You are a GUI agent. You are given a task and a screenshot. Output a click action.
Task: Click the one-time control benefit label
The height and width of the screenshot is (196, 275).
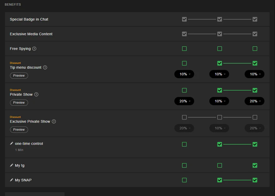pyautogui.click(x=29, y=144)
